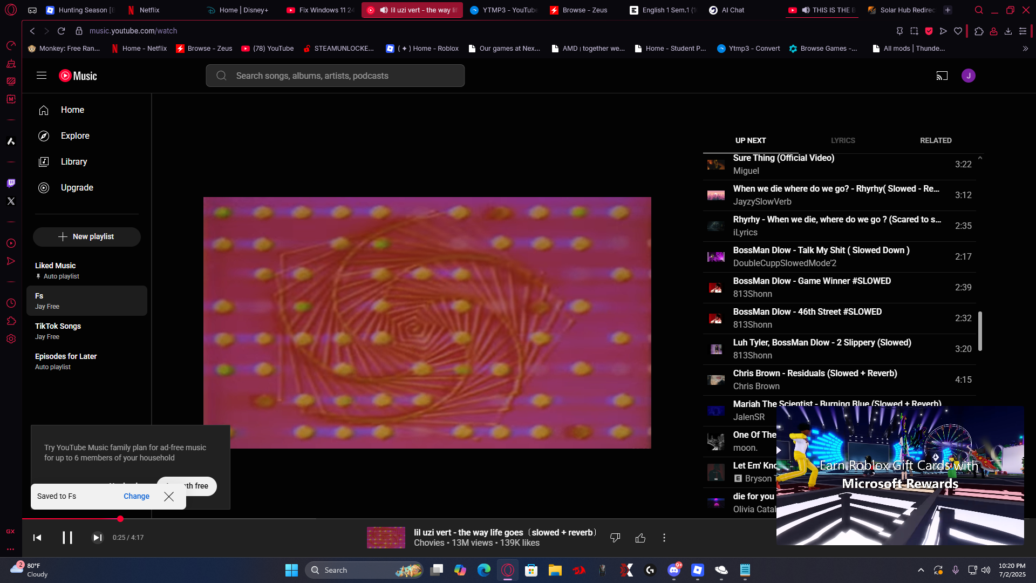Click the music video player

(x=427, y=323)
